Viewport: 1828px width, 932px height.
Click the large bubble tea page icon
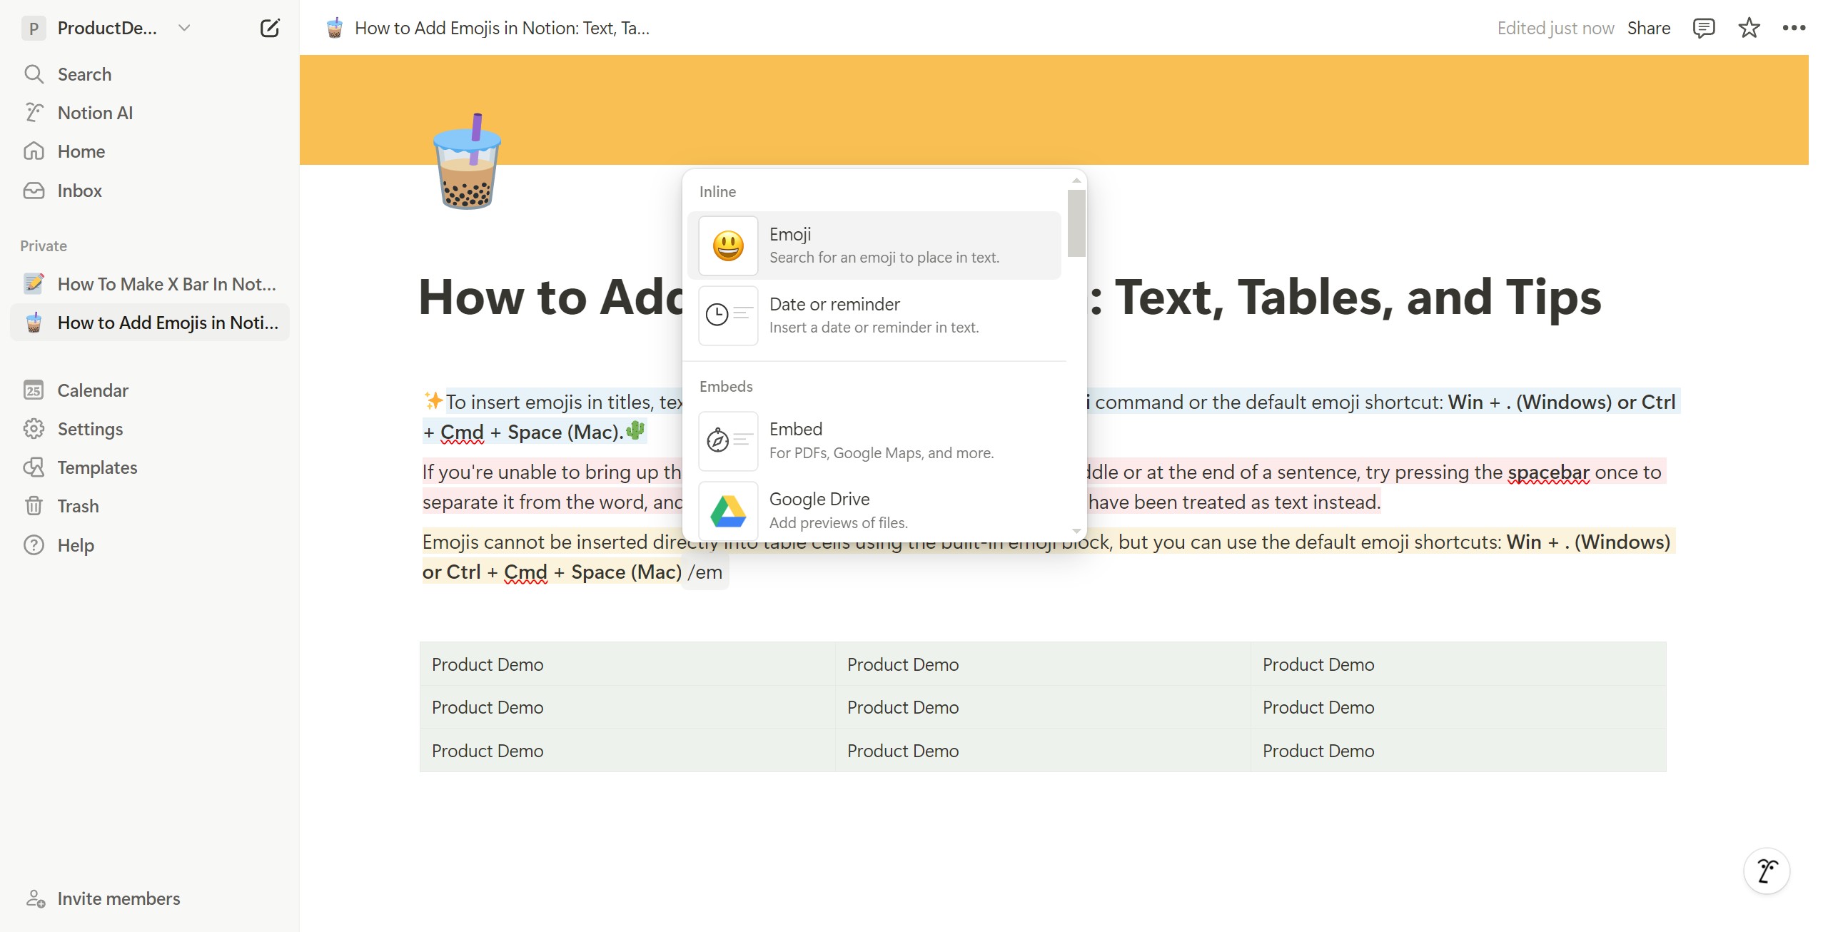468,161
